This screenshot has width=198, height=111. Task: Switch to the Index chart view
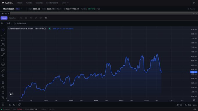[x=4, y=18]
